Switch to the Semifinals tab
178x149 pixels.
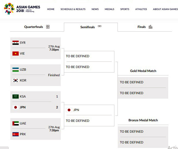[91, 27]
